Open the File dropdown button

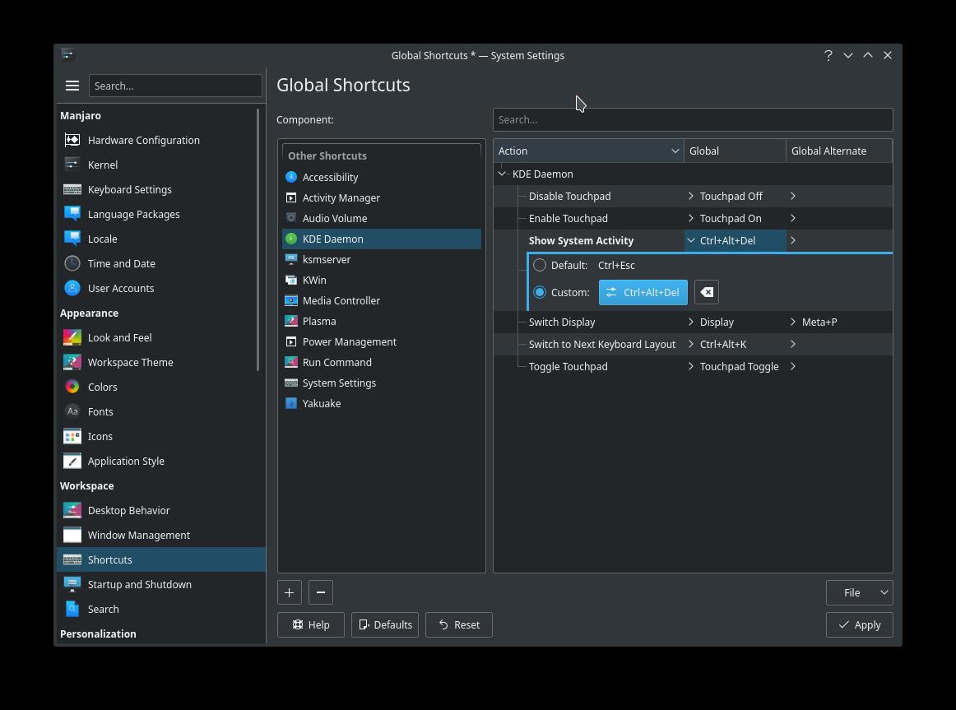click(x=859, y=592)
